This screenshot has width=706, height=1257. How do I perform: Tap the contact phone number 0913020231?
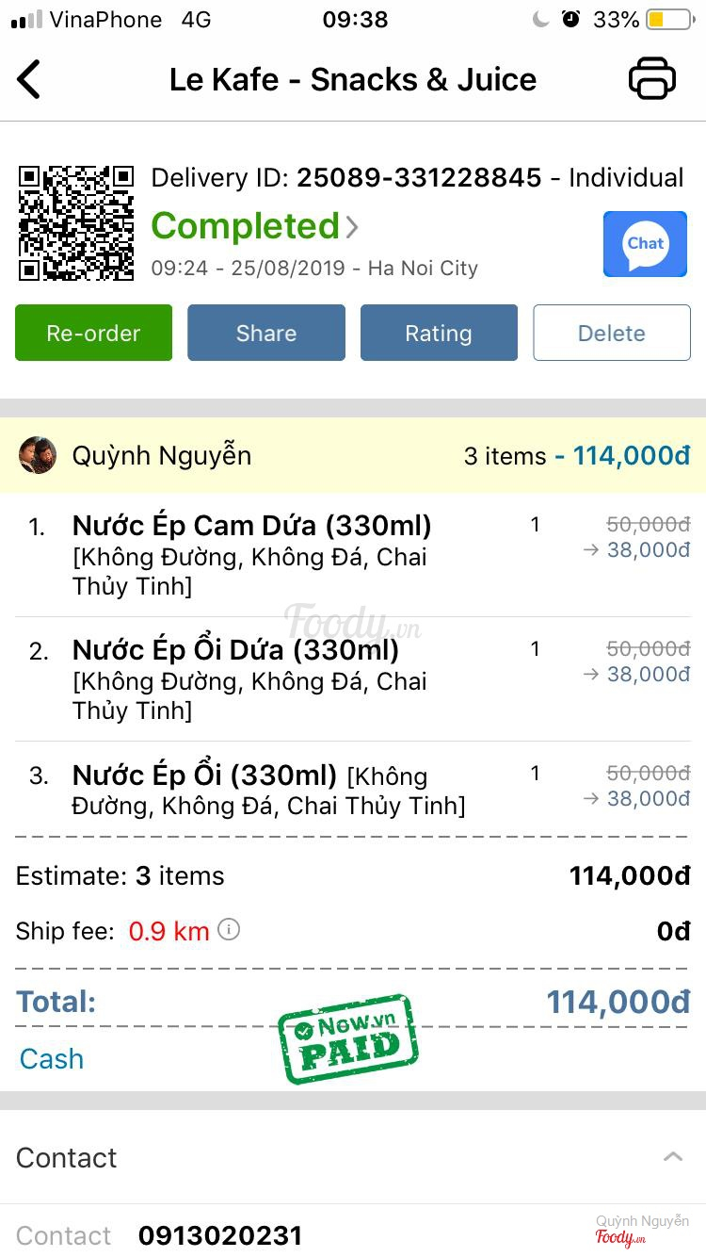pos(220,1235)
